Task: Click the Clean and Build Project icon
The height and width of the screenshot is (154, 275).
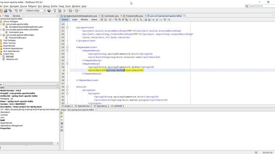Action: [x=60, y=11]
